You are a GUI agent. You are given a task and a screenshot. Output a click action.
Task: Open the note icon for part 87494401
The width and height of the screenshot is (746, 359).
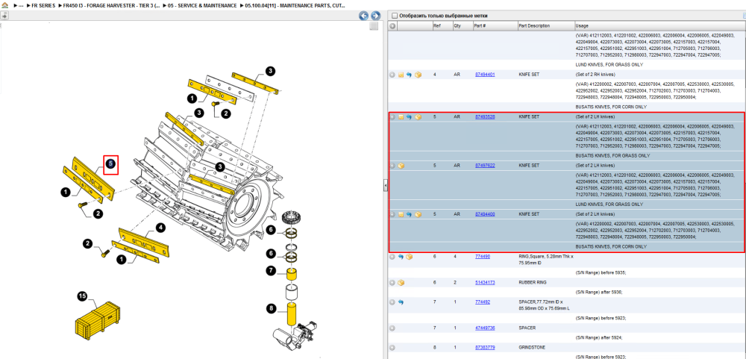[401, 75]
